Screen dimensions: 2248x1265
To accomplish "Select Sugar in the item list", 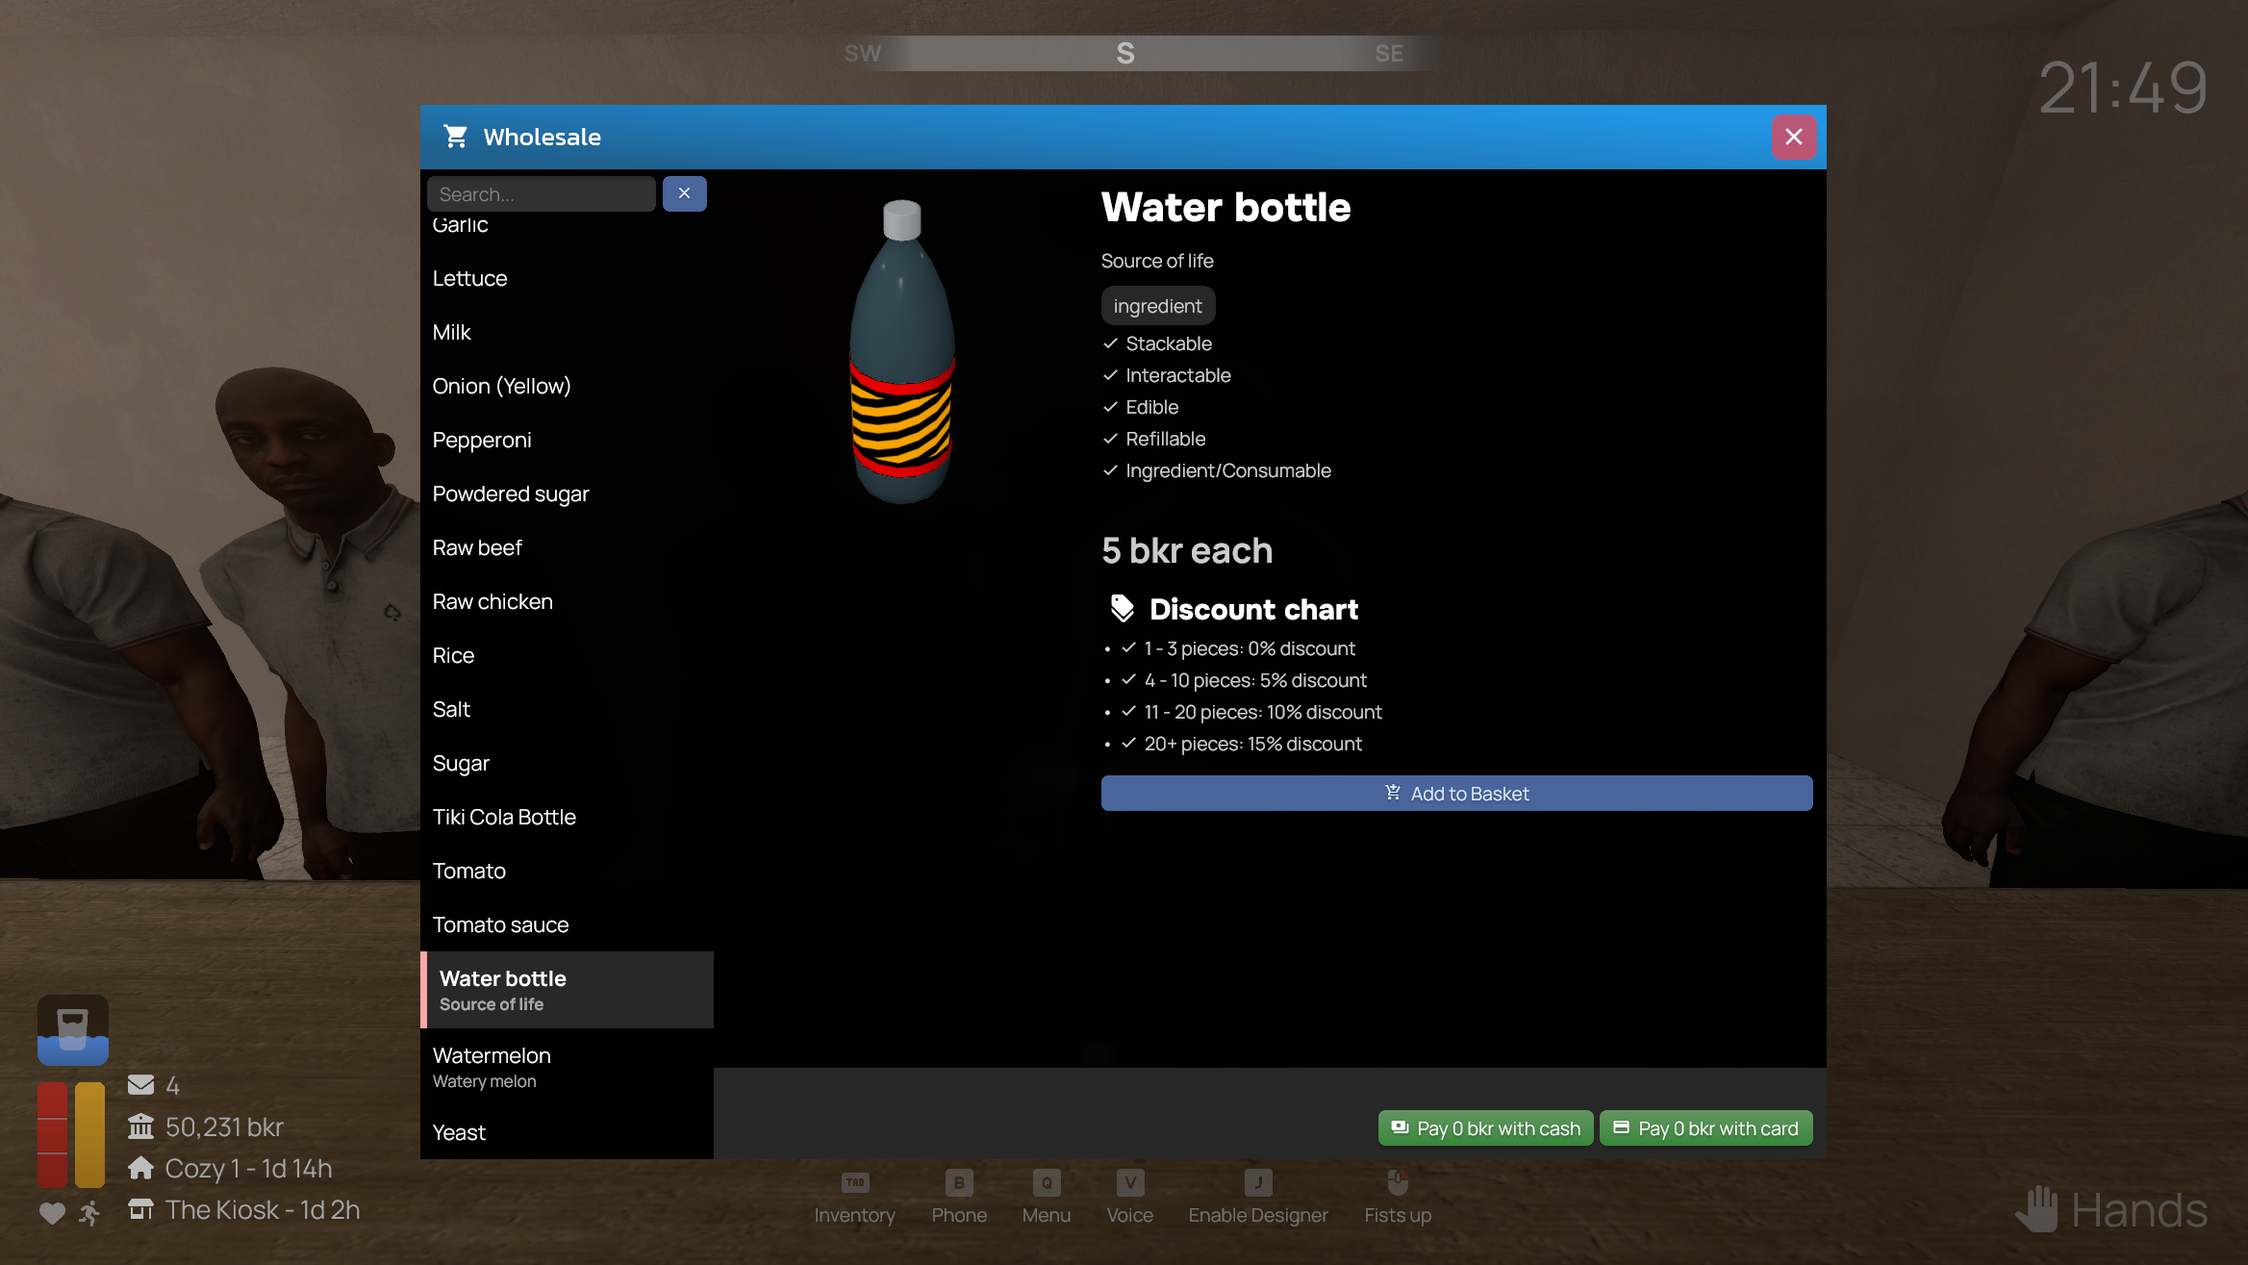I will coord(567,763).
